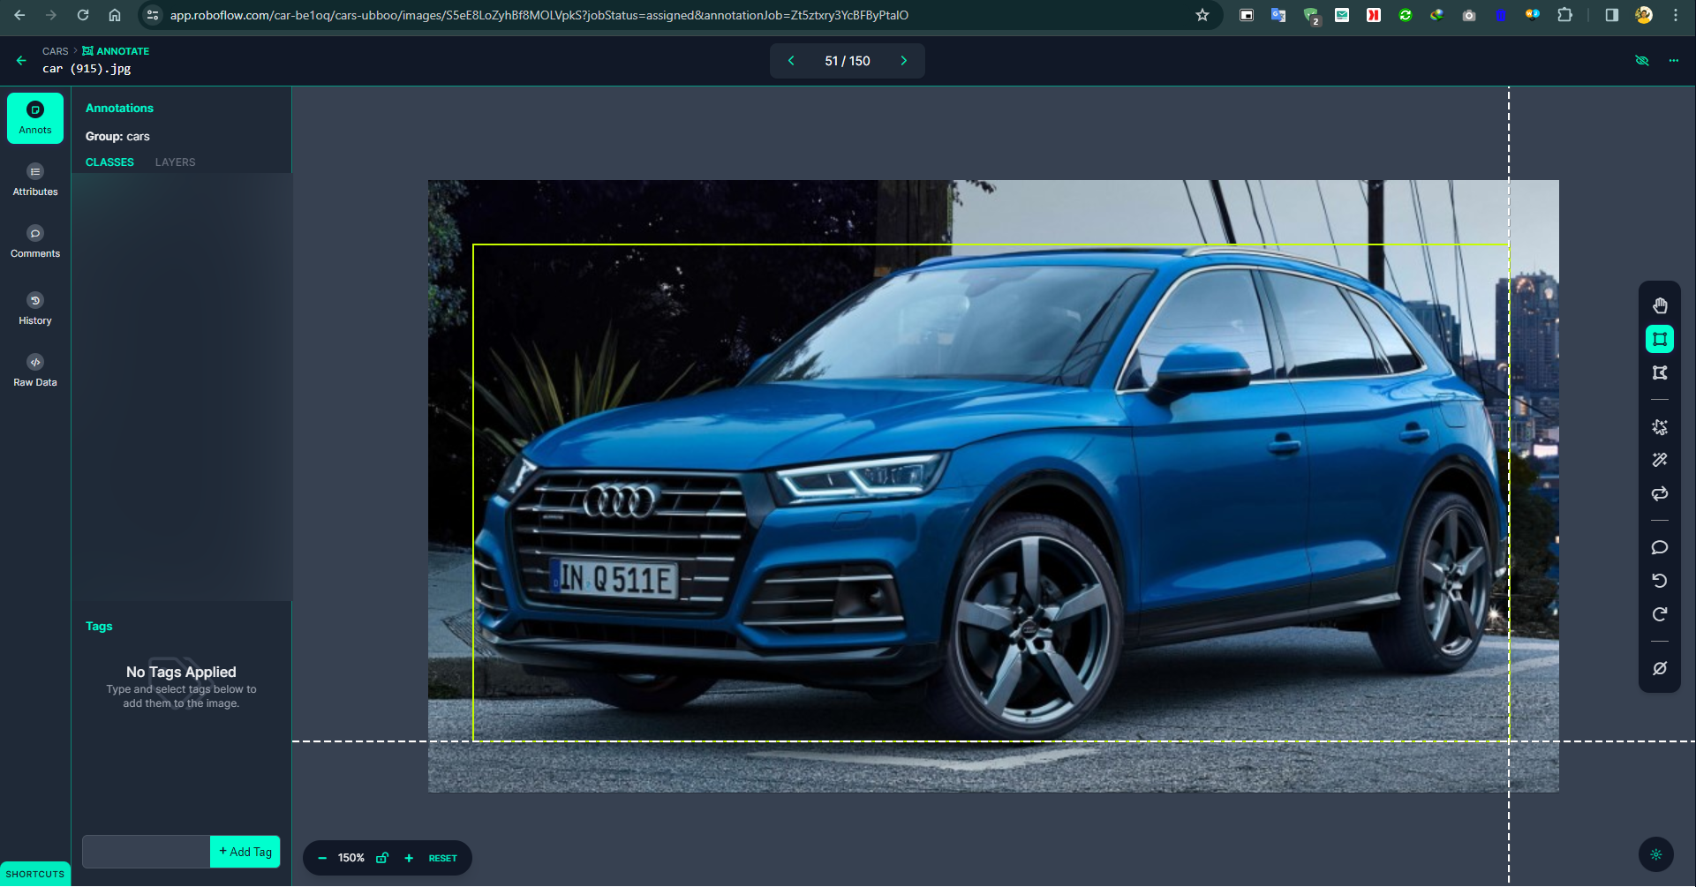Viewport: 1696px width, 887px height.
Task: Toggle annotation visibility with the eye icon
Action: (x=1643, y=60)
